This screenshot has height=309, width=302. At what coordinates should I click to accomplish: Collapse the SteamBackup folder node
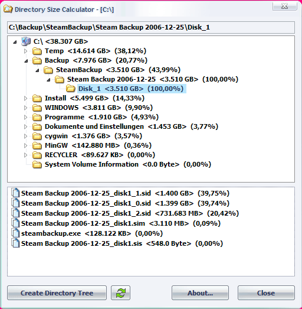[37, 70]
